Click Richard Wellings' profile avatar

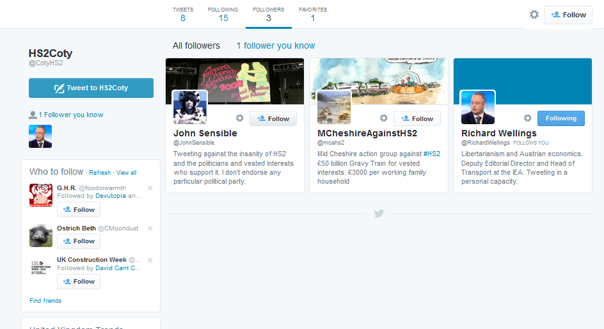pyautogui.click(x=478, y=107)
